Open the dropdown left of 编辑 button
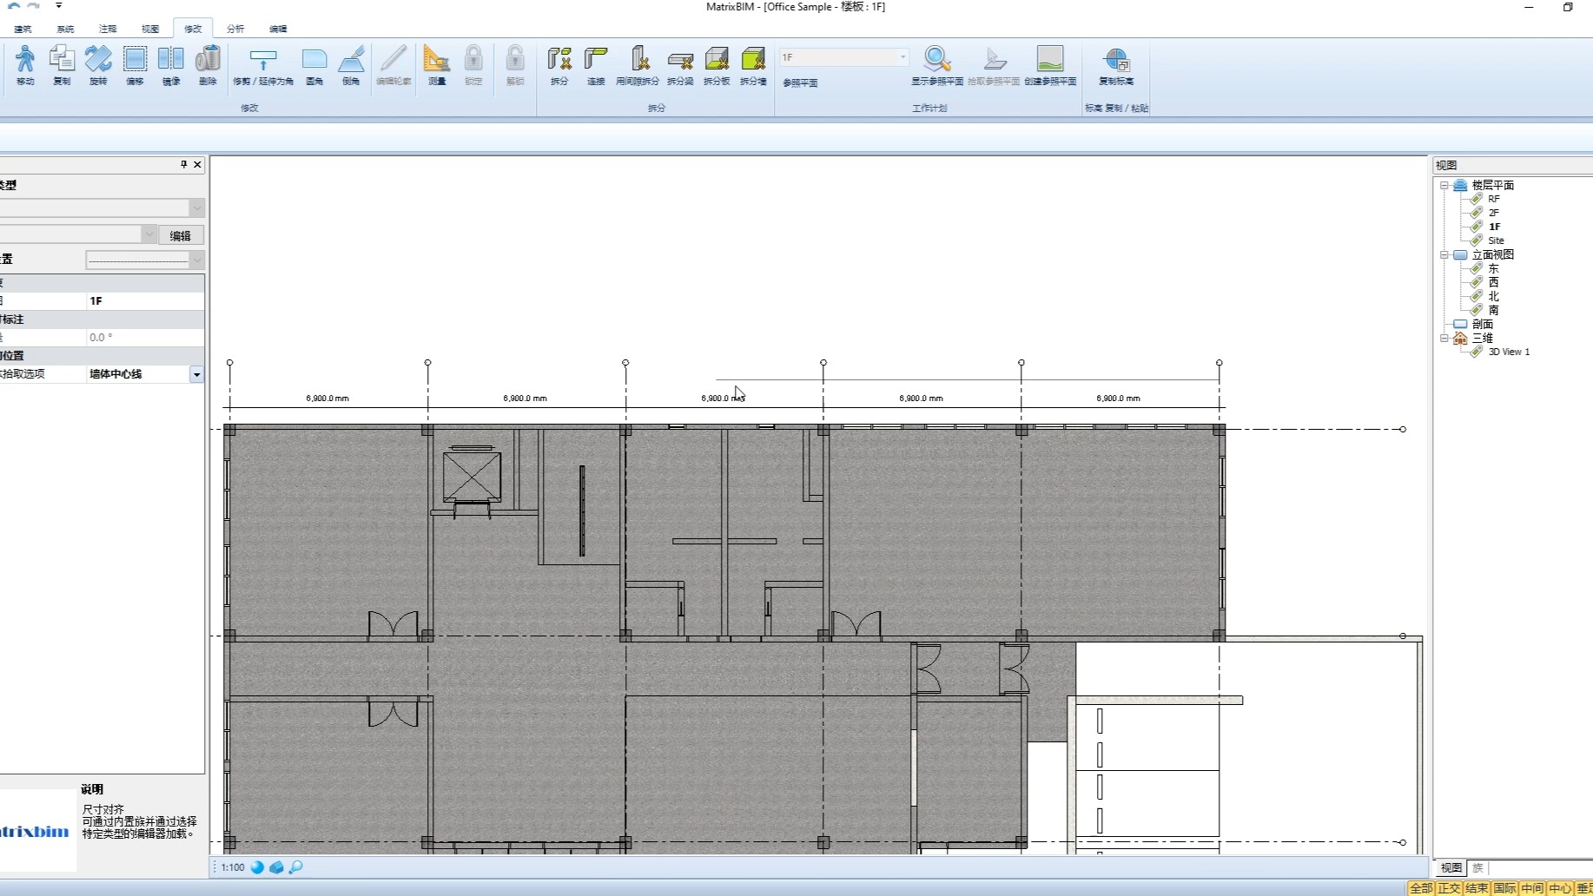Screen dimensions: 1593x896 click(x=149, y=234)
